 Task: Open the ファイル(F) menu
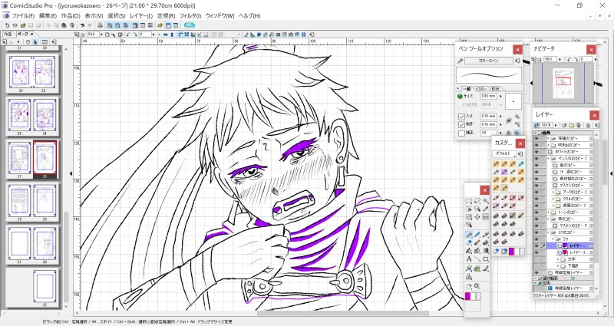[23, 16]
